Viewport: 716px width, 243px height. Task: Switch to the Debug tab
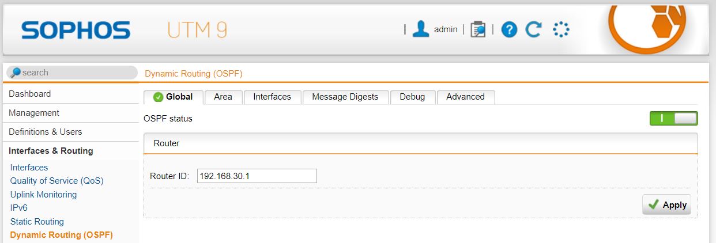click(412, 97)
